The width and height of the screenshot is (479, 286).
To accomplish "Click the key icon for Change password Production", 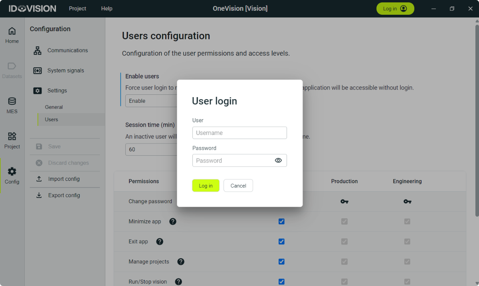I will coord(344,201).
